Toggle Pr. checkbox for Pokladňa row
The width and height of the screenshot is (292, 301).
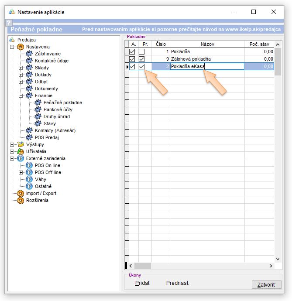pos(141,51)
